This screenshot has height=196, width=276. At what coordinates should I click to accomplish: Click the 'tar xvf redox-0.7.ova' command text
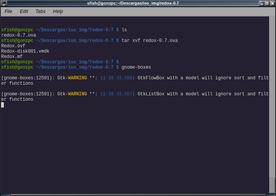pos(149,40)
